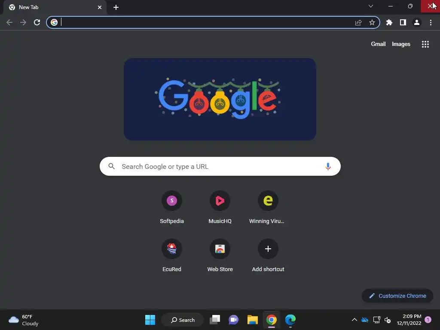The width and height of the screenshot is (440, 330).
Task: Open File Explorer from the taskbar
Action: click(253, 320)
